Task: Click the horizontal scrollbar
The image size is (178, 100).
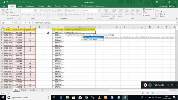Action: click(140, 90)
